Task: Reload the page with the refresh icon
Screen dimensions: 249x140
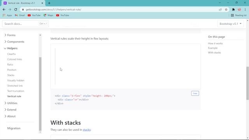Action: click(x=16, y=9)
